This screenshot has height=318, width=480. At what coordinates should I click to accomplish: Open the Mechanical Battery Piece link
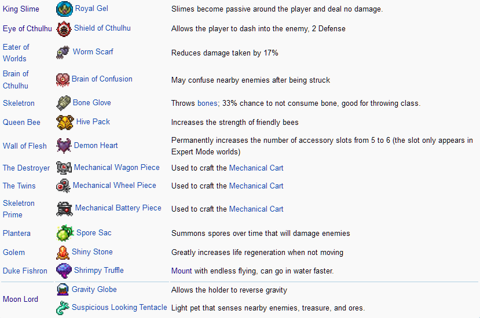(118, 208)
